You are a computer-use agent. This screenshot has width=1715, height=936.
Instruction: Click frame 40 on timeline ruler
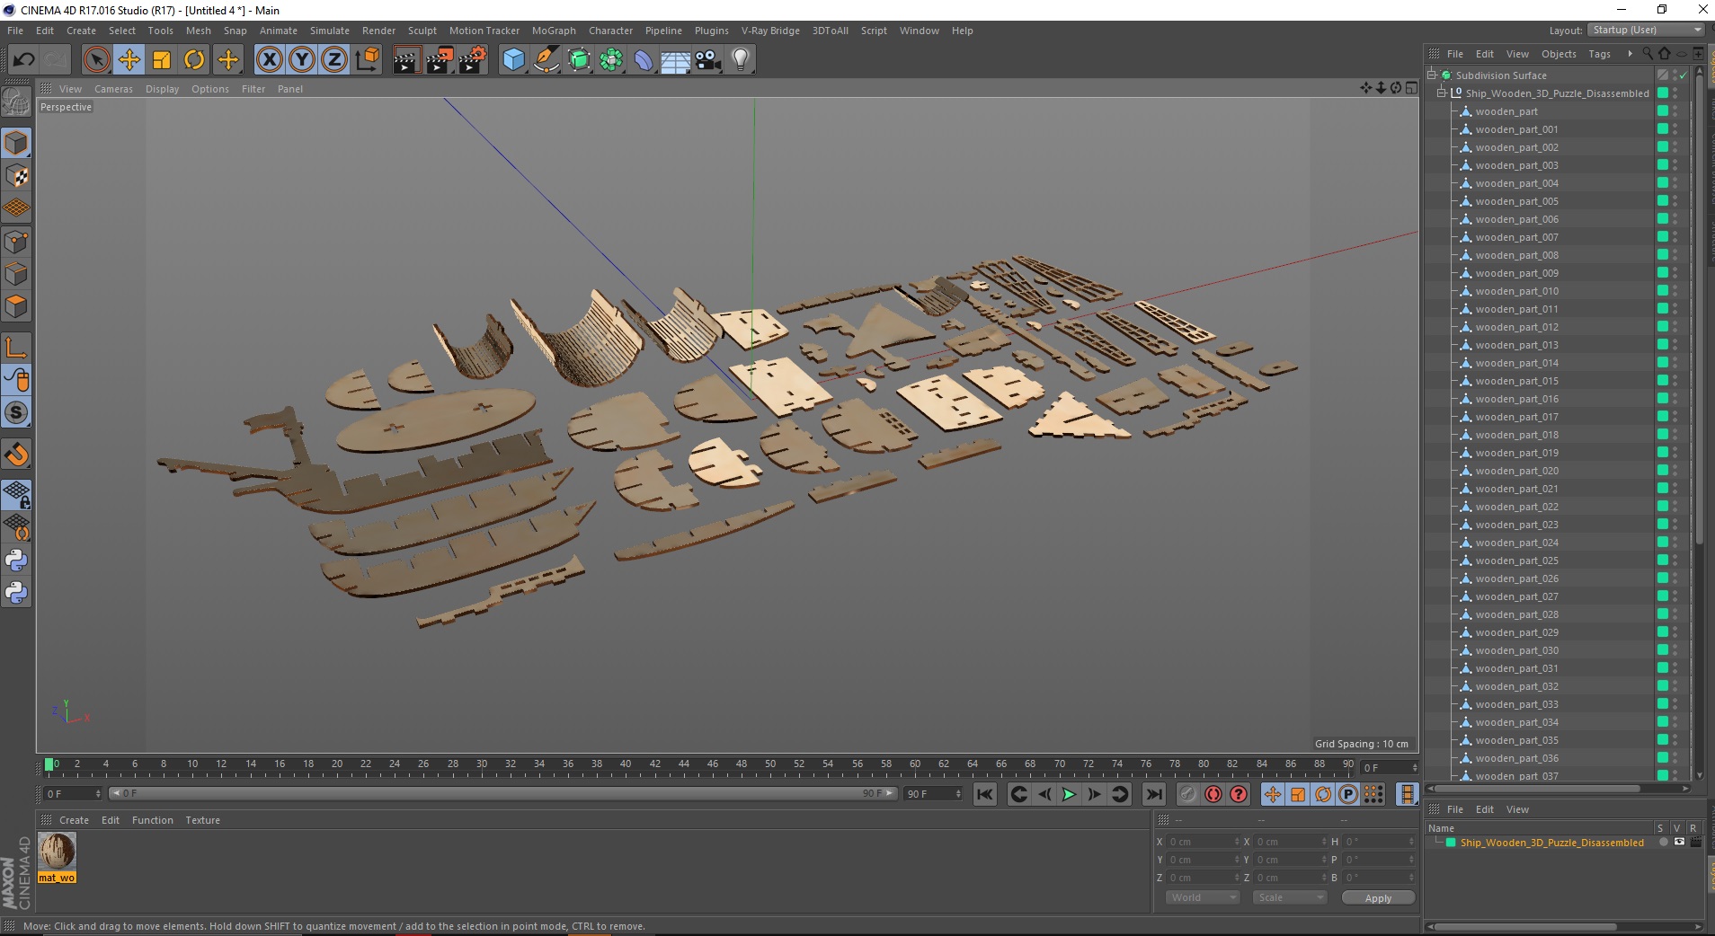pyautogui.click(x=626, y=765)
